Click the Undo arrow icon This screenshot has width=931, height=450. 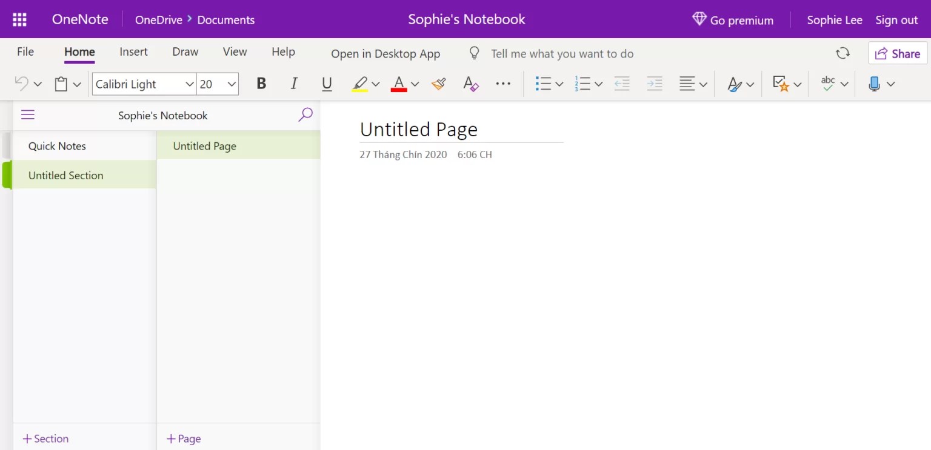(x=22, y=84)
